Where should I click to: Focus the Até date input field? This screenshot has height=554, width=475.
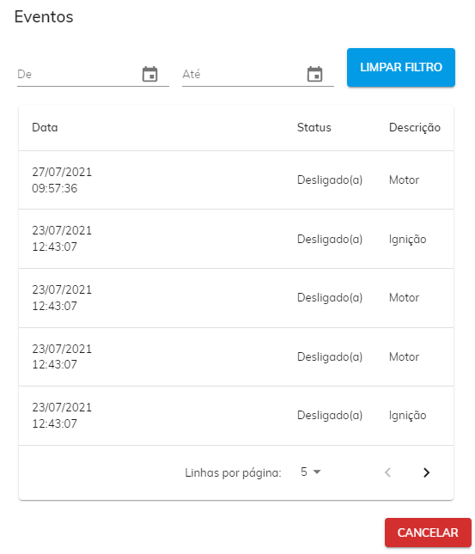tap(242, 74)
